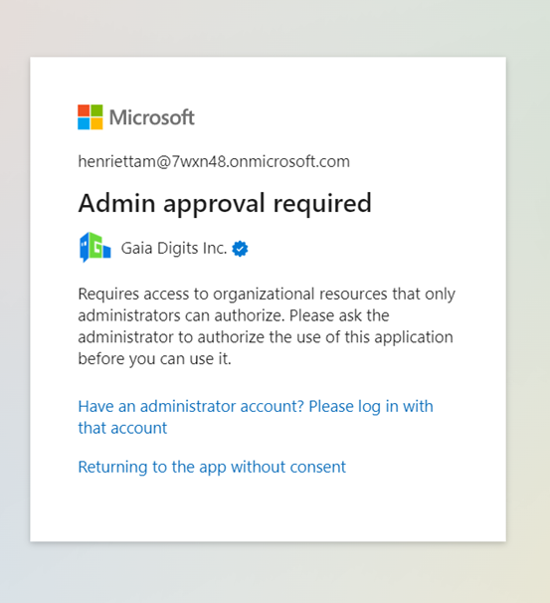The width and height of the screenshot is (550, 603).
Task: Click the green square in Microsoft logo
Action: (x=96, y=110)
